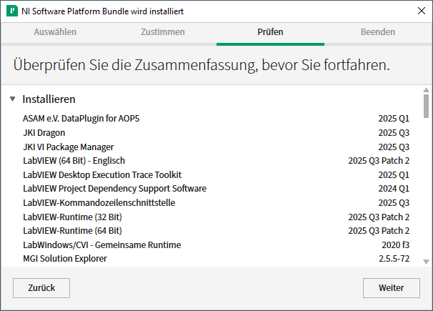Switch to the Zustimmen tab
The width and height of the screenshot is (433, 311).
[x=162, y=32]
